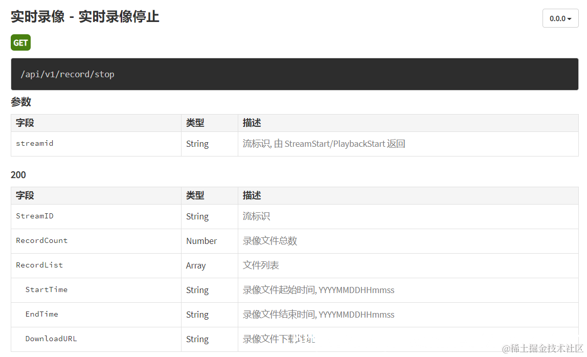
Task: Click the 流标识 description of StreamID
Action: click(257, 216)
